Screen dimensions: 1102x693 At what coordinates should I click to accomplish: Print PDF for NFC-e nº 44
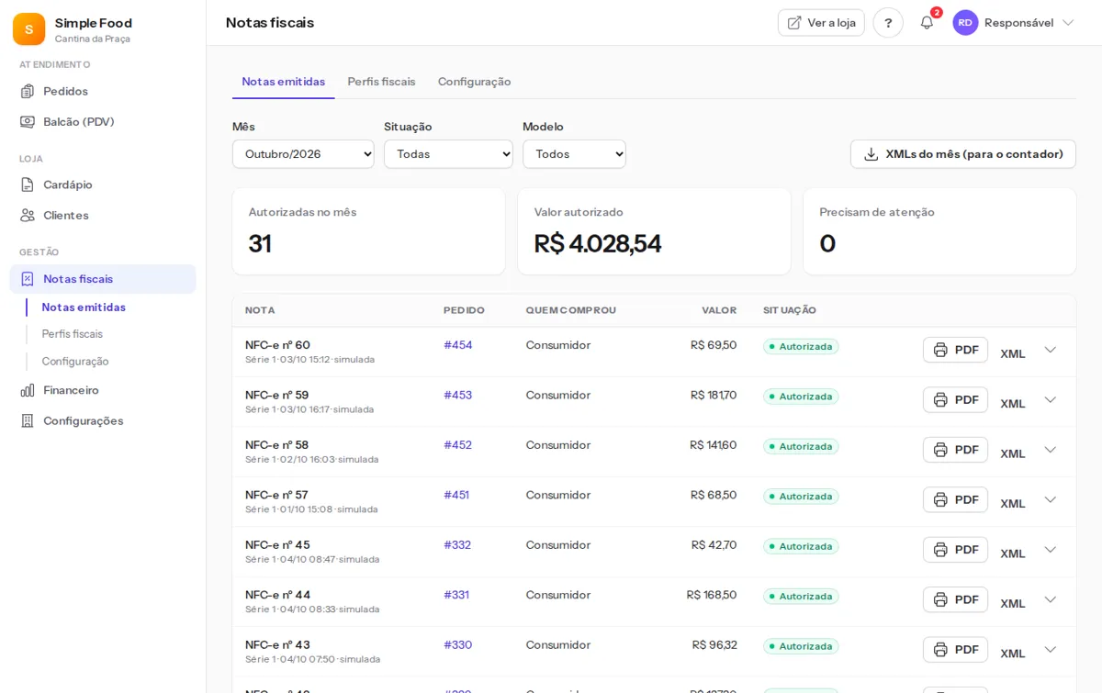pos(955,599)
